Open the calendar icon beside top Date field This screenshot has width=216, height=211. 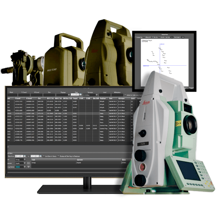point(80,95)
